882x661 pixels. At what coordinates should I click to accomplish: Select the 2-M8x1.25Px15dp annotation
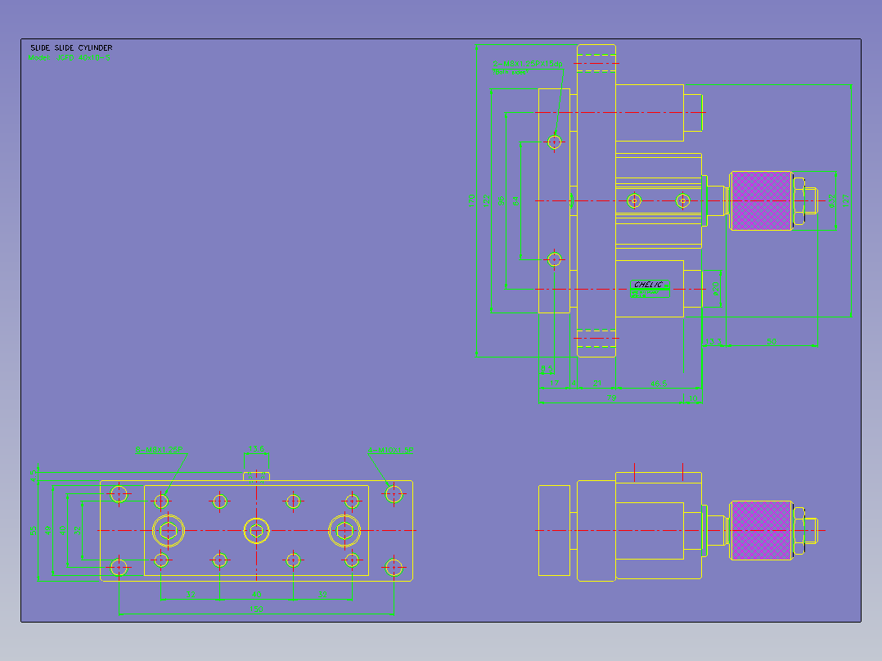click(x=527, y=64)
